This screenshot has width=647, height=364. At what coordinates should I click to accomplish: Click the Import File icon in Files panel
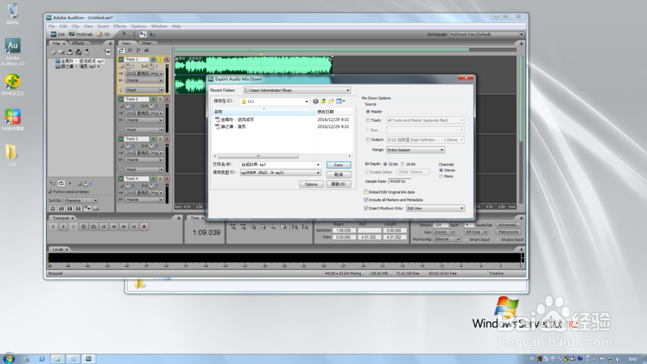pyautogui.click(x=53, y=52)
